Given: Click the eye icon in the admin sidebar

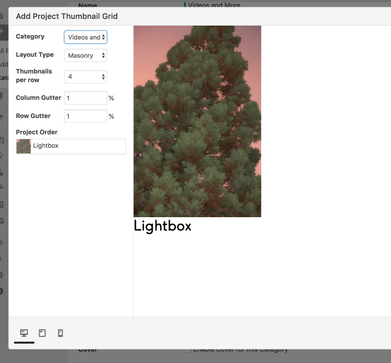Looking at the screenshot, I should (x=3, y=242).
